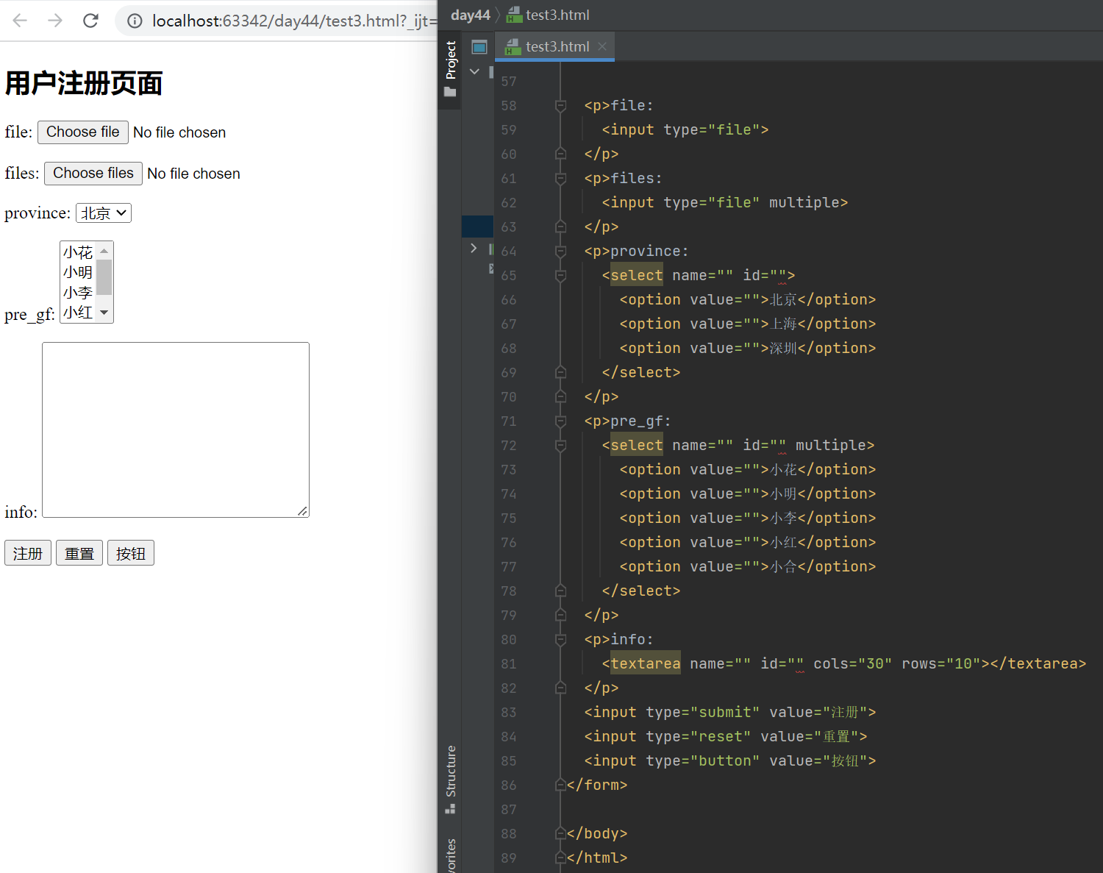Click the fold marker beside </html>
1103x873 pixels.
click(x=560, y=858)
